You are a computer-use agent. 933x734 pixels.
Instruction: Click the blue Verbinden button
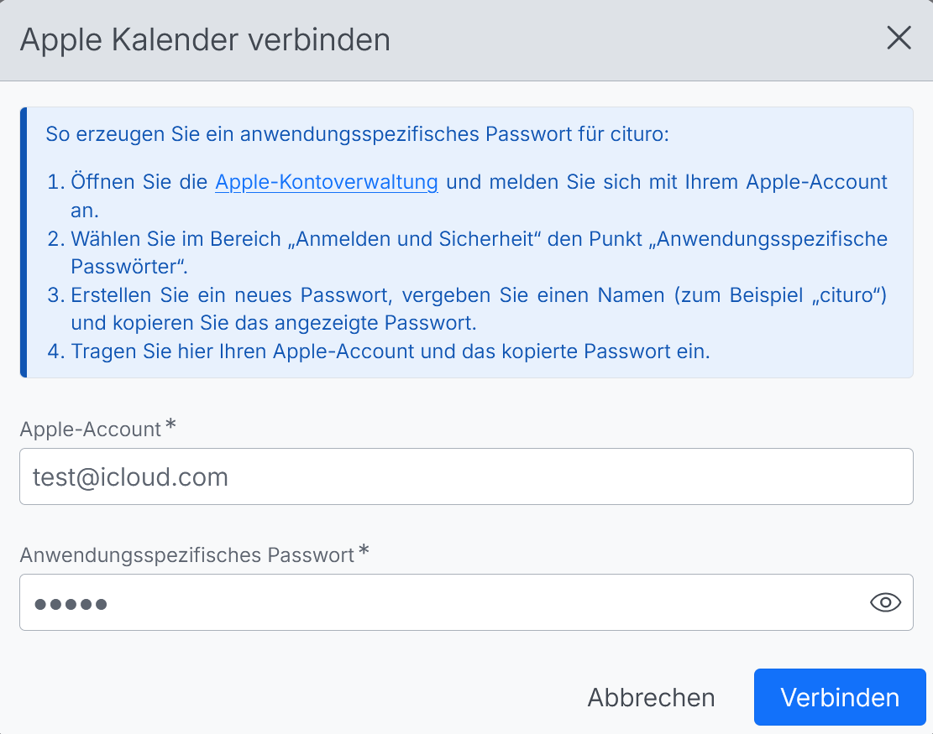pos(840,697)
